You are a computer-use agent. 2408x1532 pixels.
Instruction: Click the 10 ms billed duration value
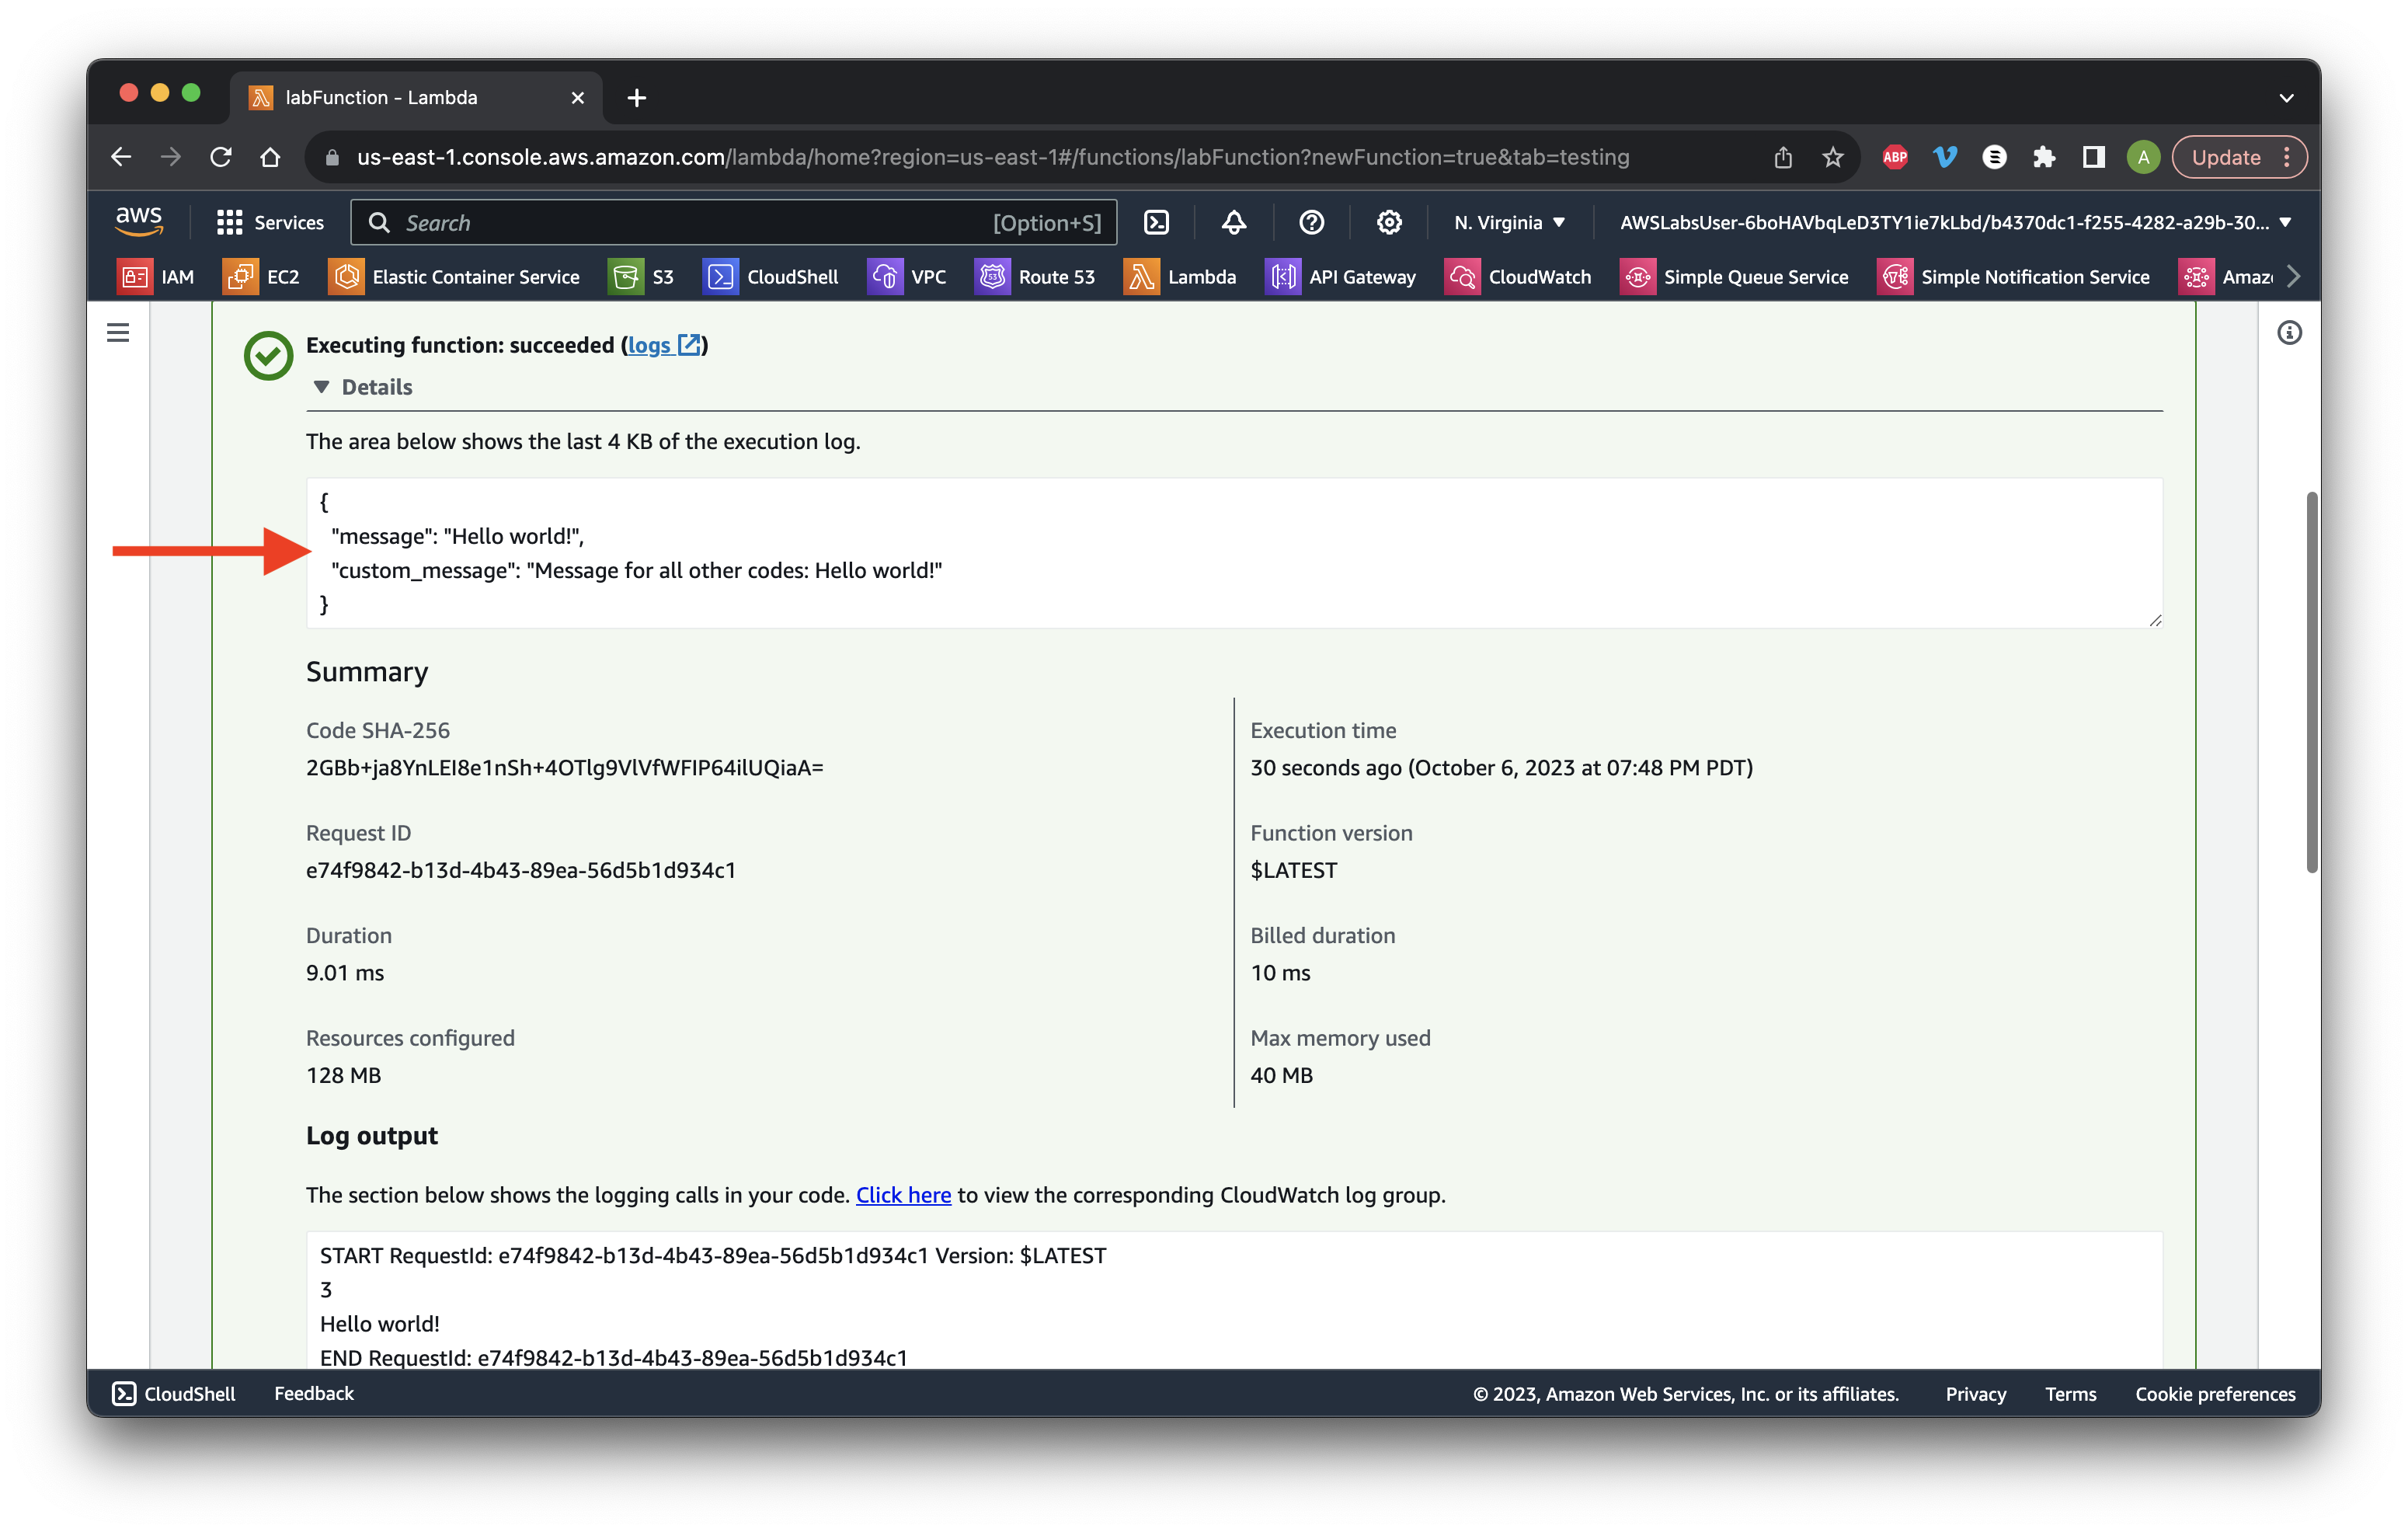(1280, 972)
